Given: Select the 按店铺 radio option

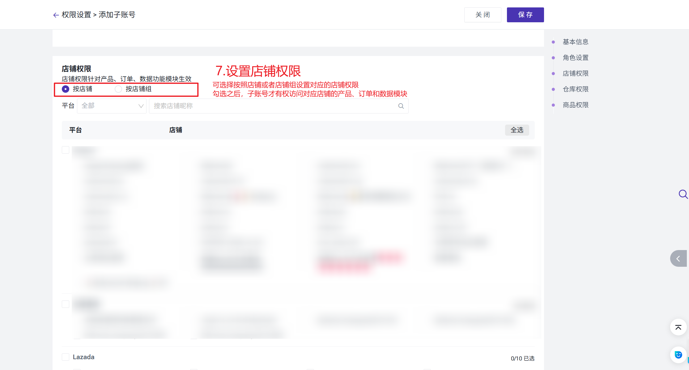Looking at the screenshot, I should coord(66,89).
